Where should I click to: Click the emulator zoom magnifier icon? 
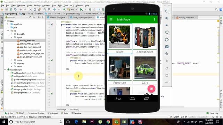[167, 54]
